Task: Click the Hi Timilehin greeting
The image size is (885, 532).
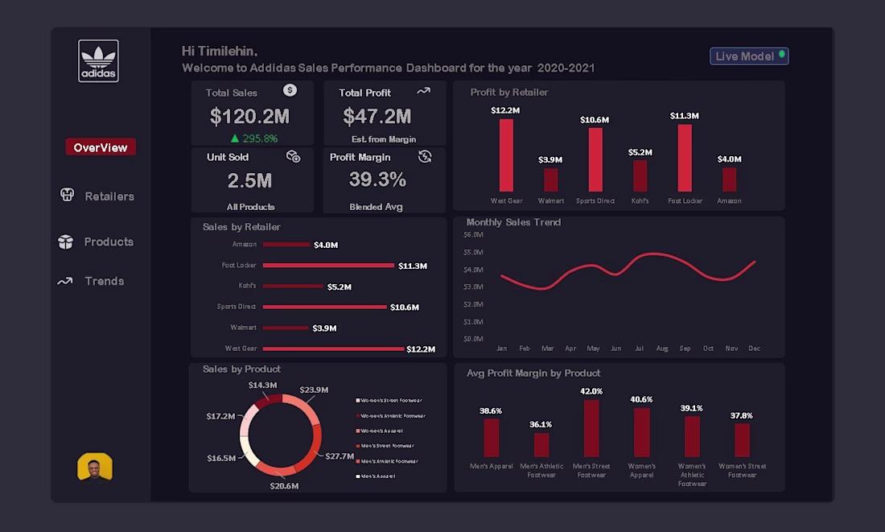Action: [x=220, y=51]
